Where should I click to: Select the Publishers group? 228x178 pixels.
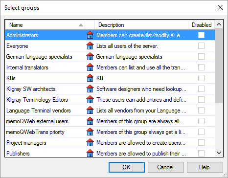point(18,154)
